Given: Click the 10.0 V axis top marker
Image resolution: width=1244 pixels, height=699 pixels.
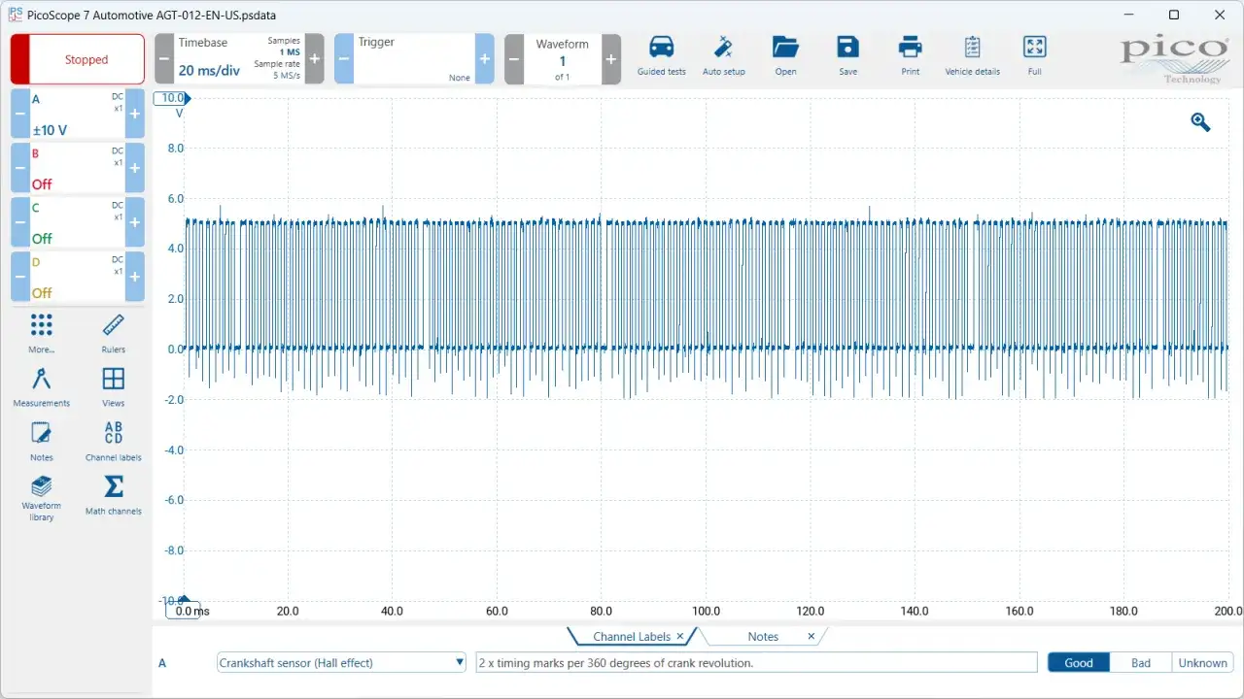Looking at the screenshot, I should coord(173,98).
